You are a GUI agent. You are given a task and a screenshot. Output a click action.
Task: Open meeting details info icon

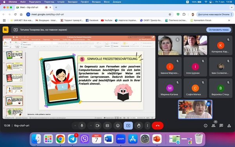click(x=206, y=125)
